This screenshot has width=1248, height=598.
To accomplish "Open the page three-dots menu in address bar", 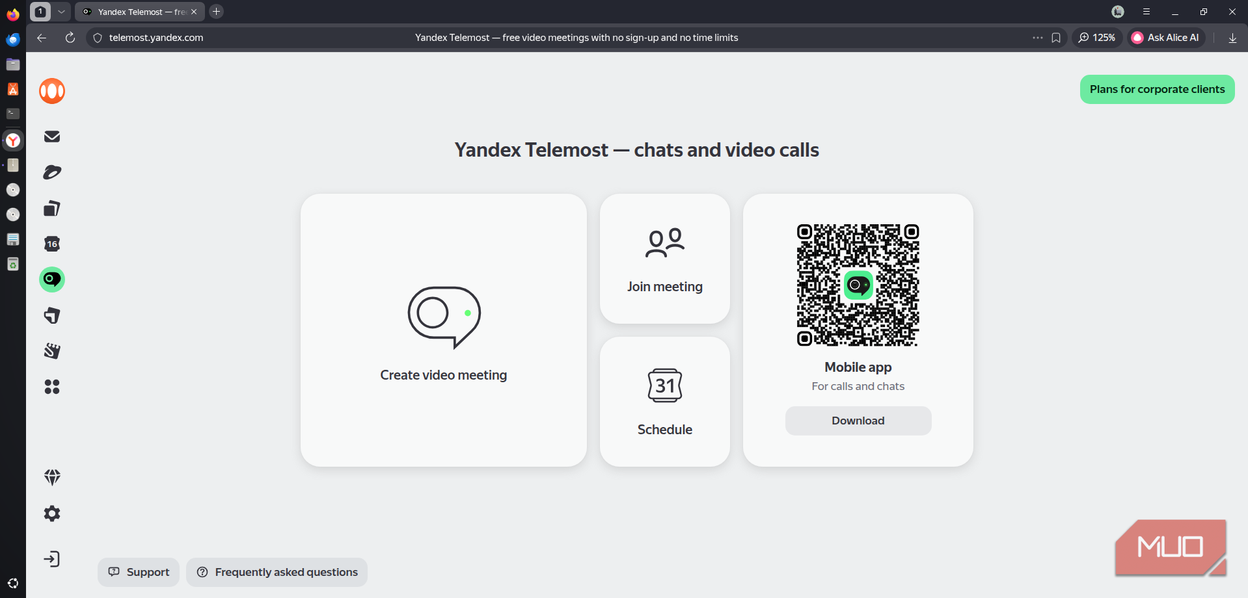I will [x=1038, y=38].
